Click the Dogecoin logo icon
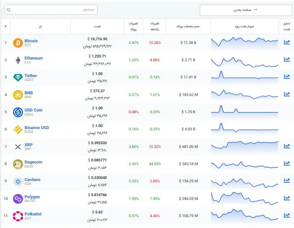This screenshot has height=228, width=294. click(x=18, y=164)
